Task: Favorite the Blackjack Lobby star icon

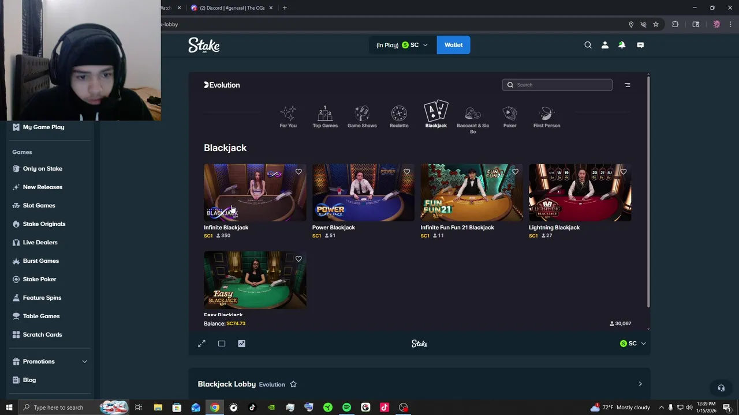Action: (x=293, y=384)
